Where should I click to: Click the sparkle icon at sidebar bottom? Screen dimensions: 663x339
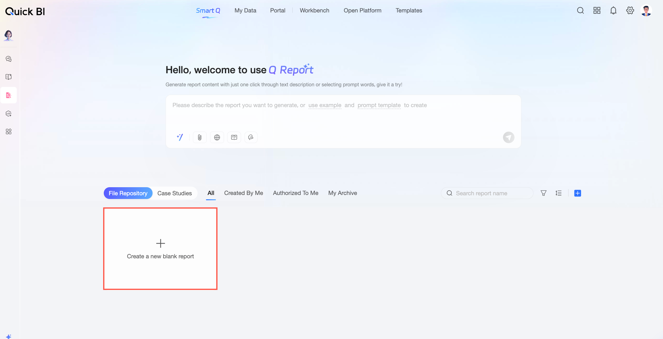coord(9,336)
